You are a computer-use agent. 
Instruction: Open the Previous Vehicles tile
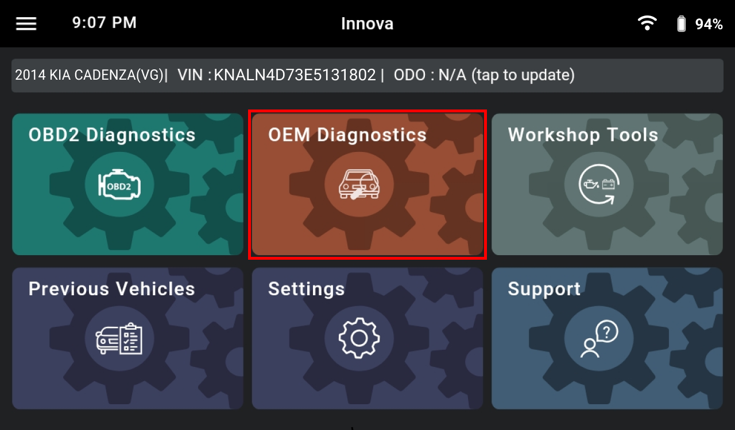coord(127,339)
